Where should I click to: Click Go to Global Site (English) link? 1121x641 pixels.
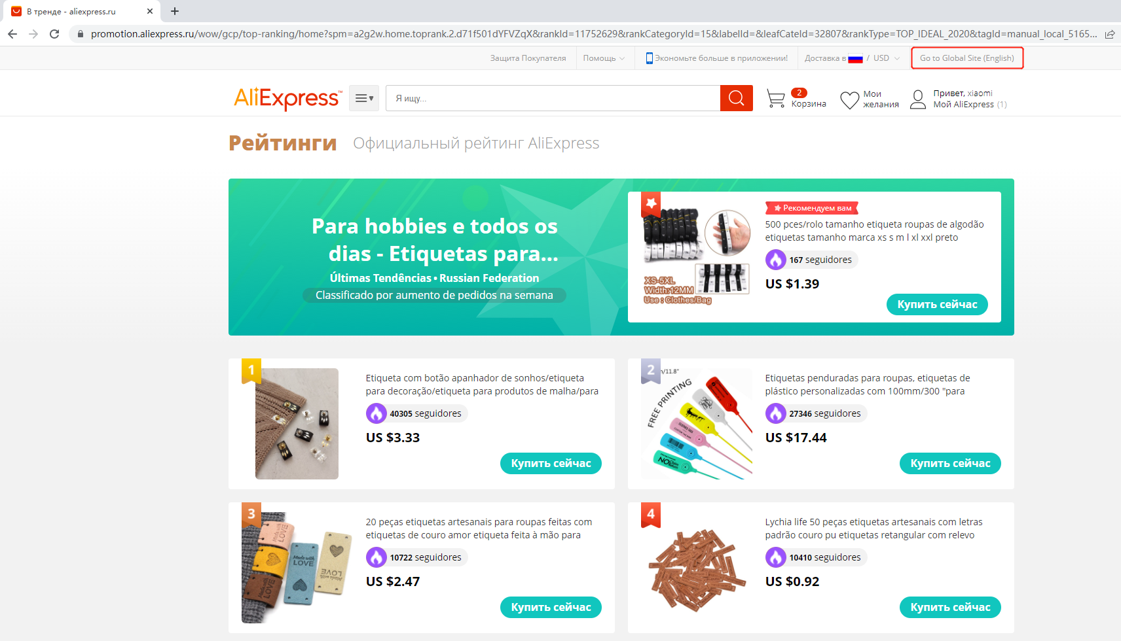tap(966, 58)
